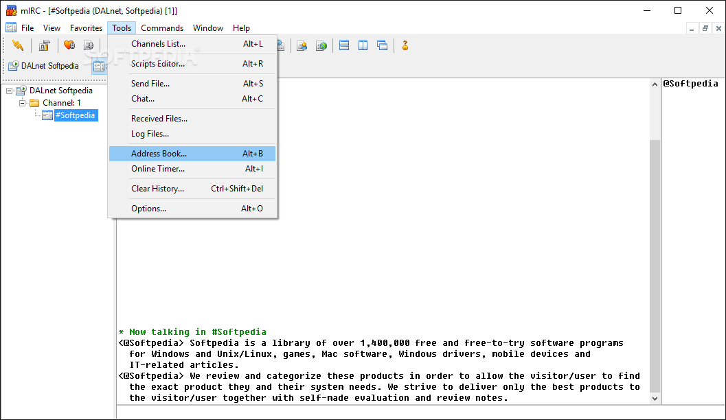Image resolution: width=726 pixels, height=420 pixels.
Task: Click the mIRC app icon in title bar
Action: click(x=11, y=10)
